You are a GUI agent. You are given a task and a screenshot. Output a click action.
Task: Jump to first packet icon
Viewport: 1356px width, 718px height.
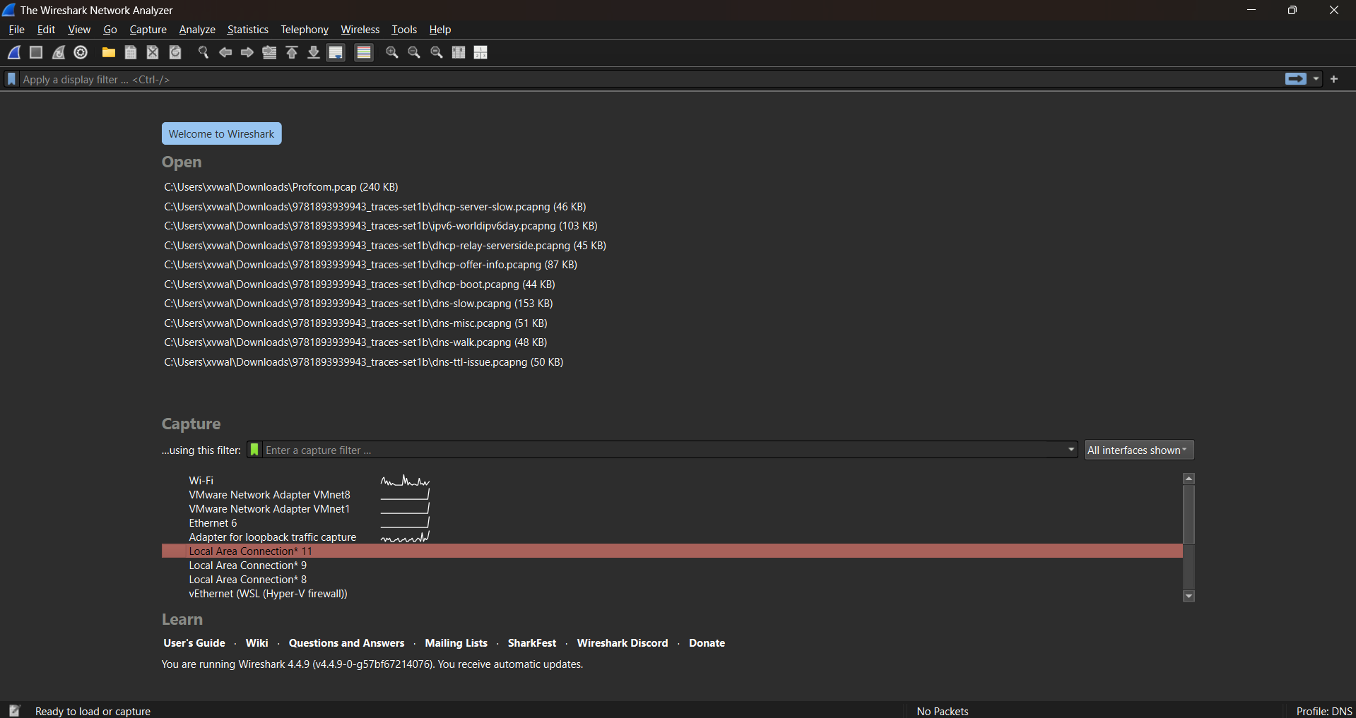[x=292, y=53]
